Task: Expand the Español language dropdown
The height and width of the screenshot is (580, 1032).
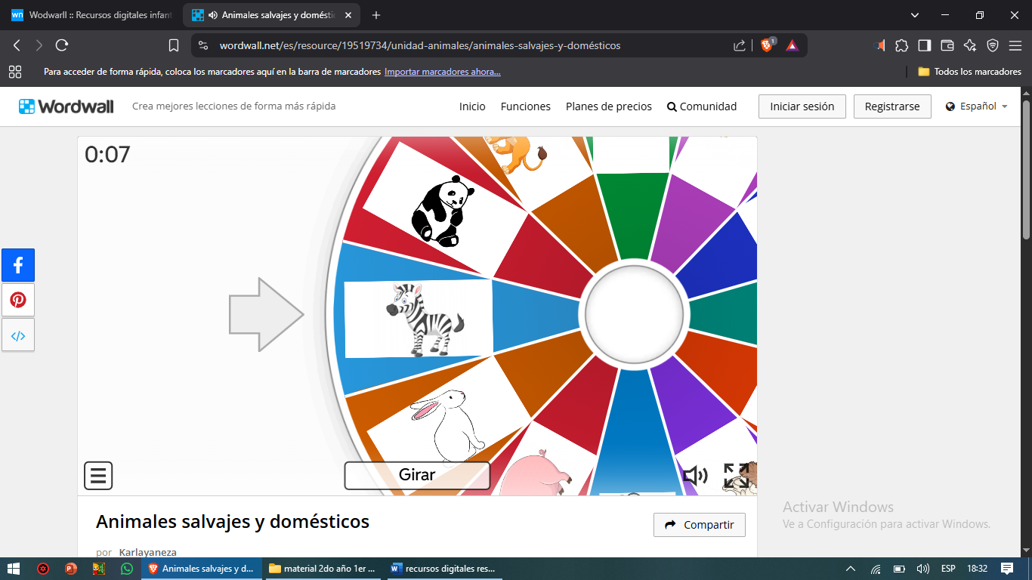Action: tap(977, 106)
